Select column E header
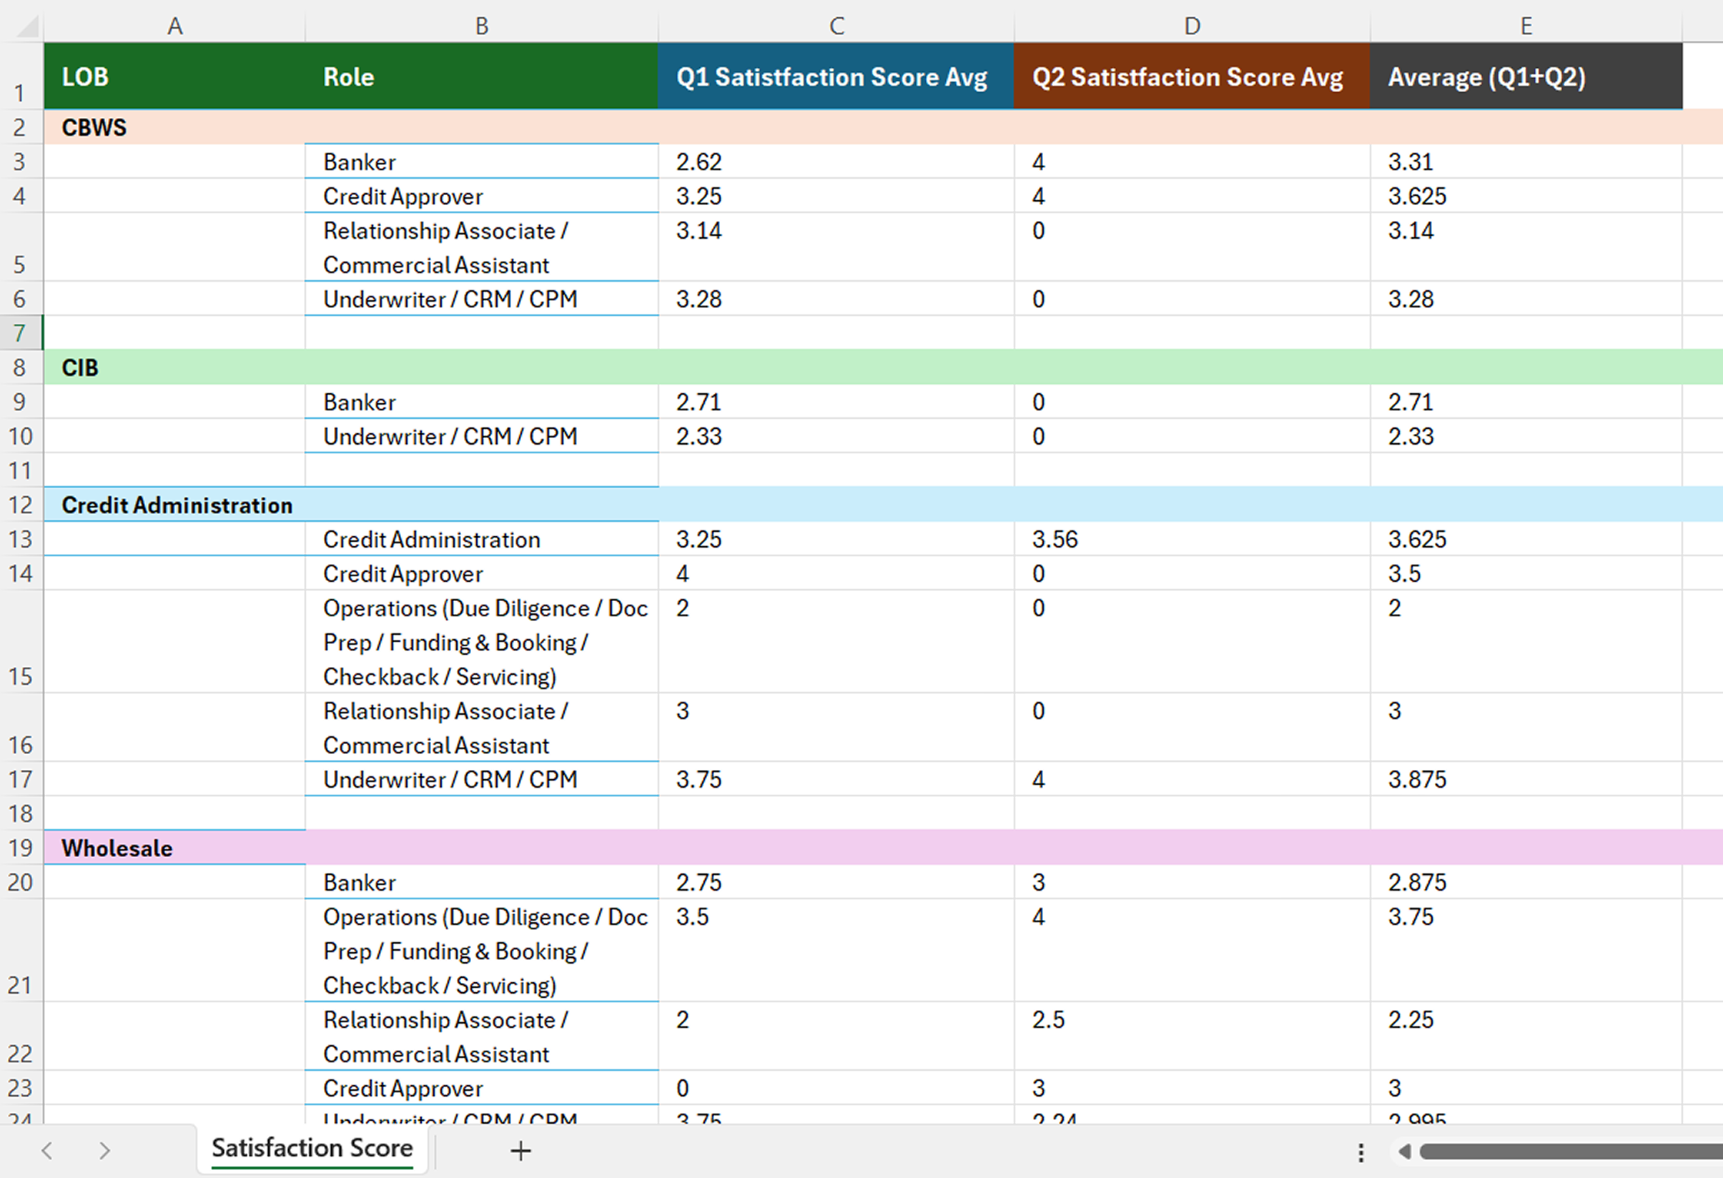 point(1526,26)
